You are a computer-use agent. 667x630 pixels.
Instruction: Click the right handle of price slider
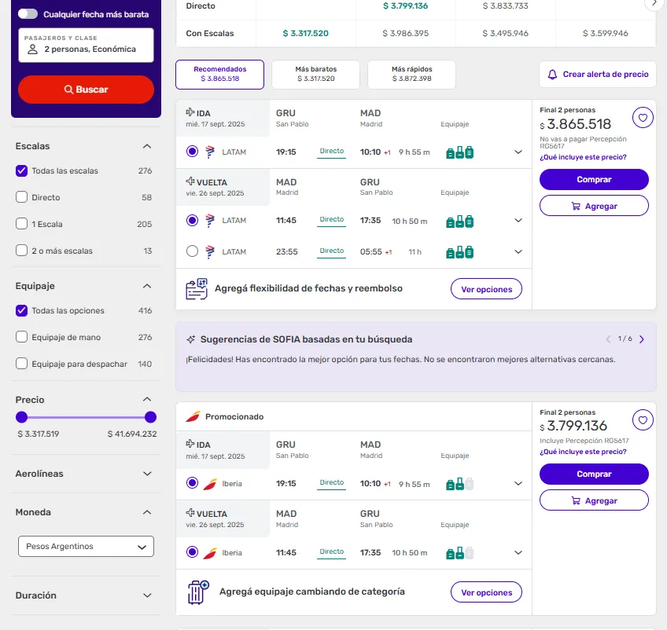coord(150,417)
